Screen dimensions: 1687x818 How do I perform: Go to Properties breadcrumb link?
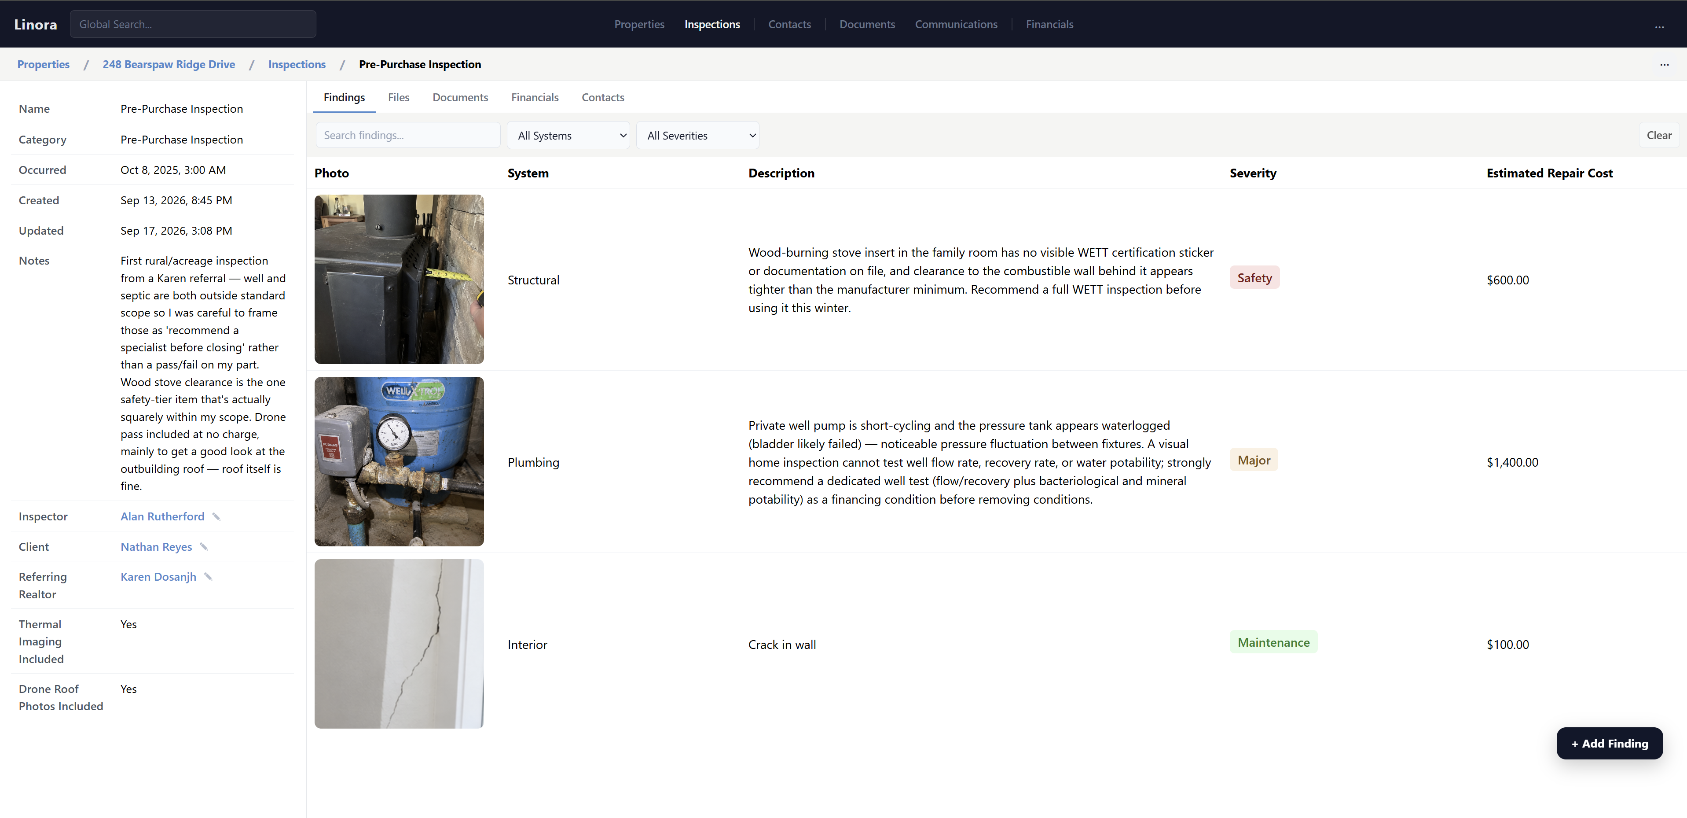[43, 64]
